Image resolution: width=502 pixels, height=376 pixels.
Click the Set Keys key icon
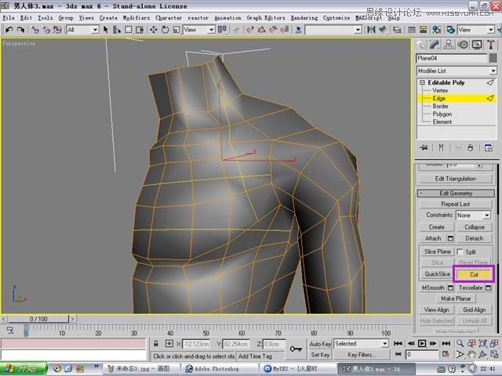click(296, 349)
